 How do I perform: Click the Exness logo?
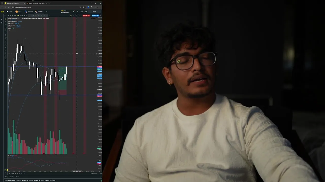(x=2, y=12)
